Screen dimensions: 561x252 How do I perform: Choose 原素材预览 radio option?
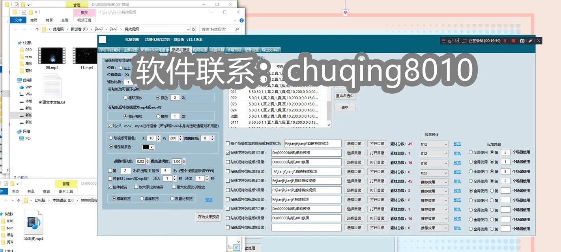tap(172, 199)
